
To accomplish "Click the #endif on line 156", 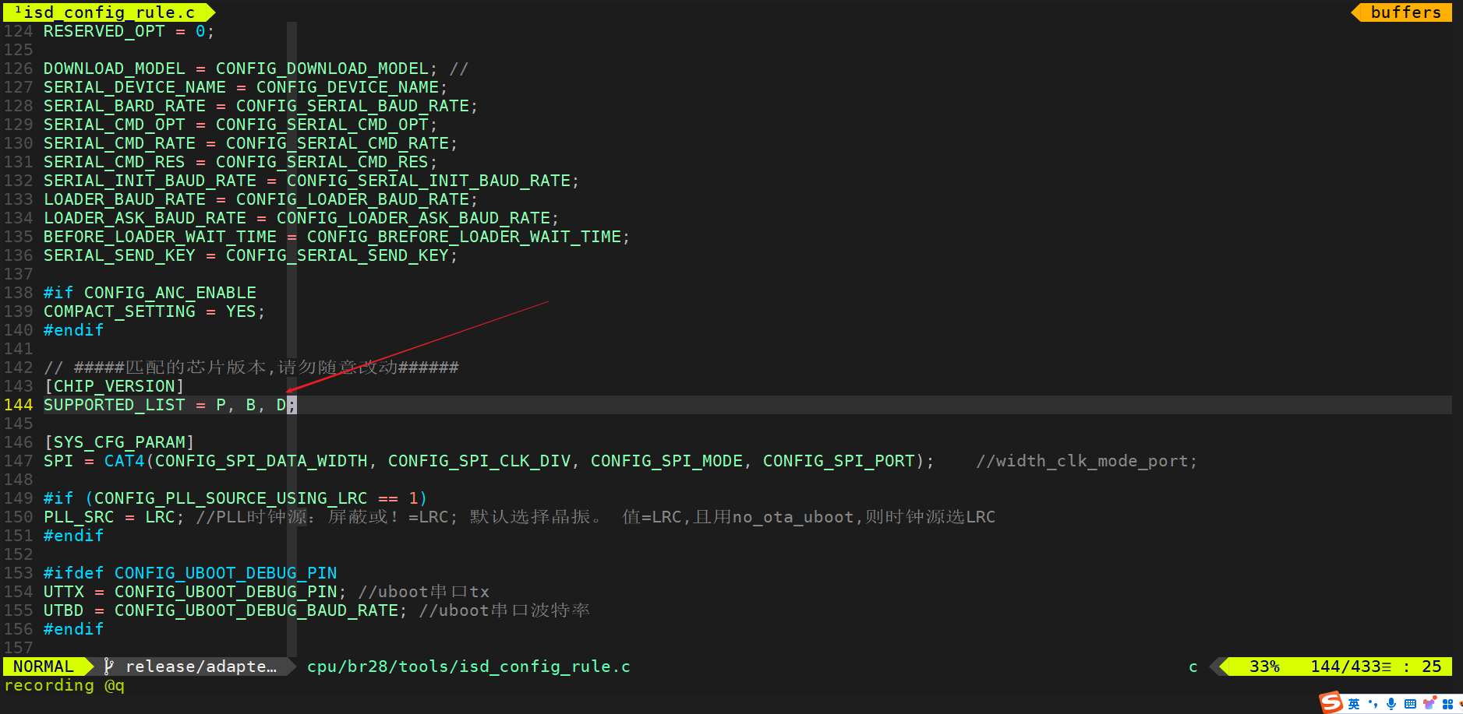I will 74,629.
